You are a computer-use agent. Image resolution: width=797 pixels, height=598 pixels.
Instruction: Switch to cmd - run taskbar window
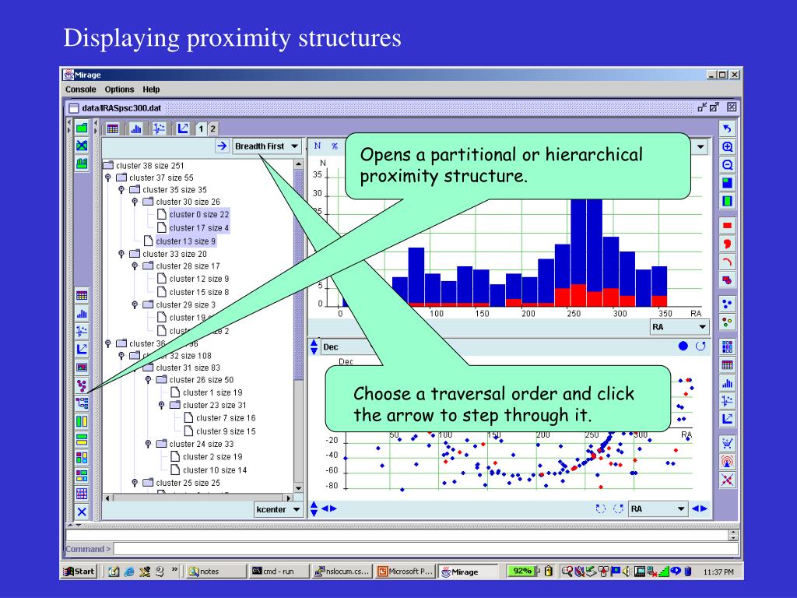tap(279, 571)
